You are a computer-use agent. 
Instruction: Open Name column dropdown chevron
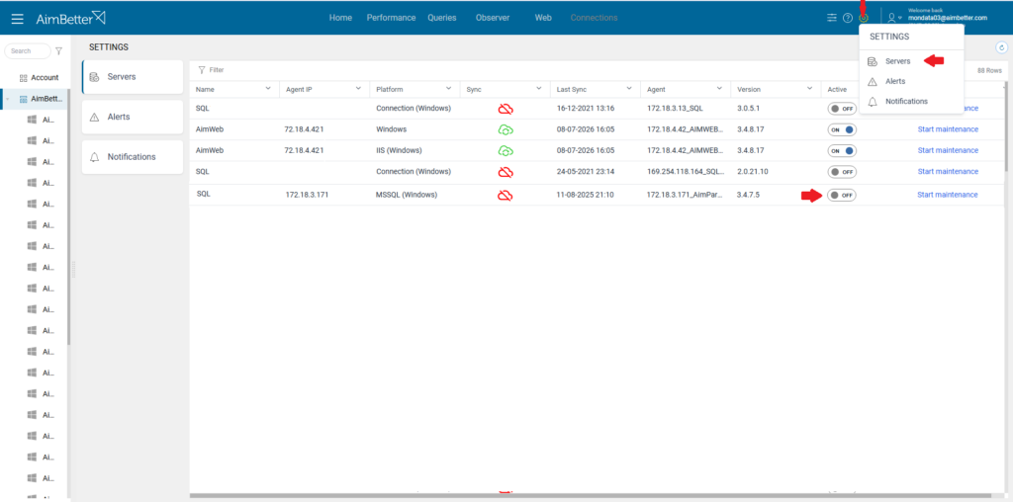(268, 88)
